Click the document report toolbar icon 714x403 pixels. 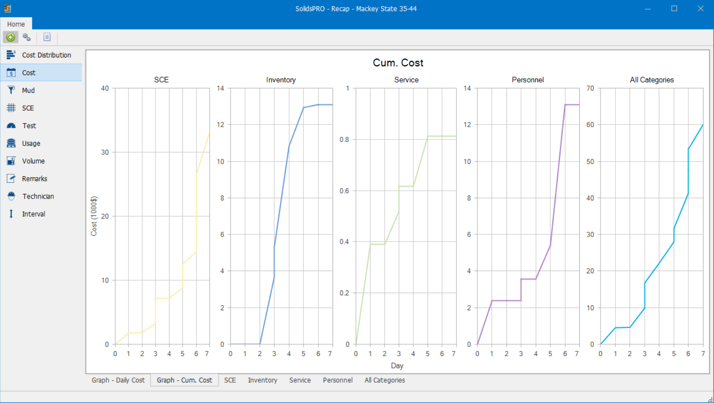(47, 38)
